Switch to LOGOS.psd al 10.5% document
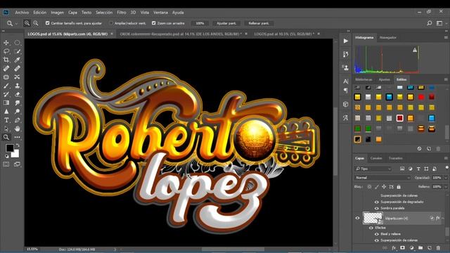This screenshot has height=253, width=450. point(284,34)
